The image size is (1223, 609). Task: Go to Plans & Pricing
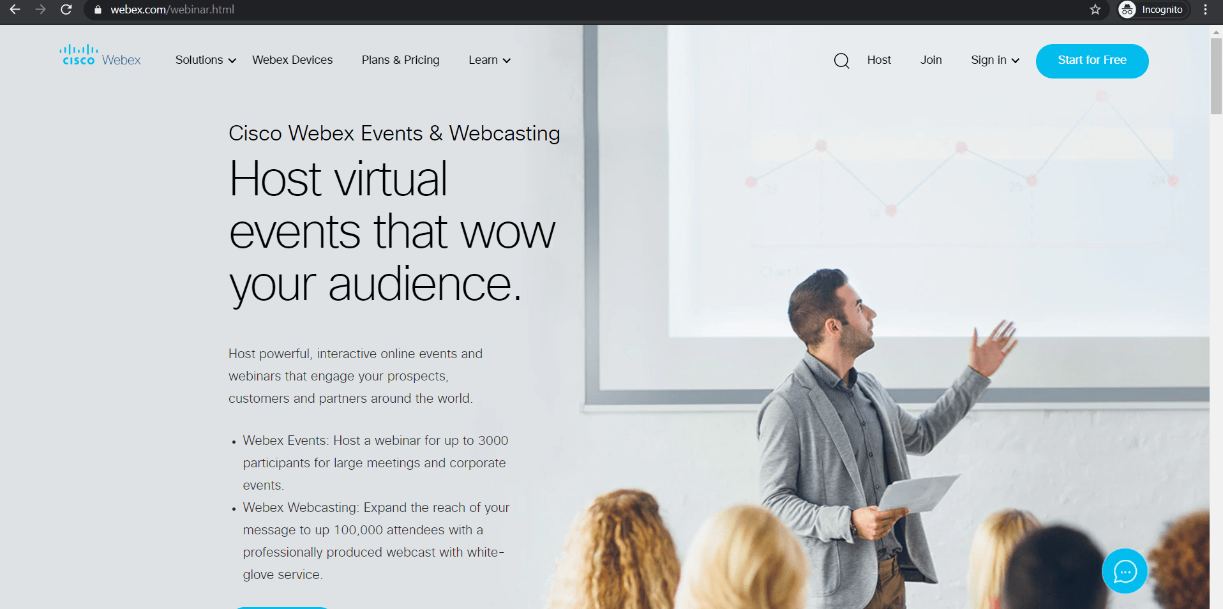400,60
